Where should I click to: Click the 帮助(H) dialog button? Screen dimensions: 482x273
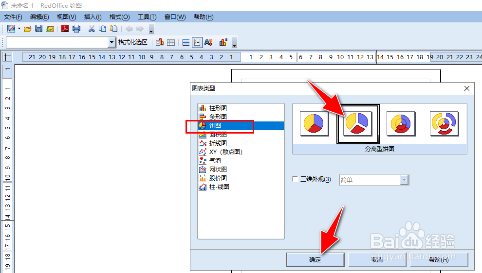(439, 260)
